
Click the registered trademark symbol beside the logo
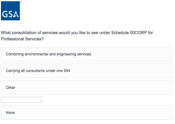coord(21,2)
